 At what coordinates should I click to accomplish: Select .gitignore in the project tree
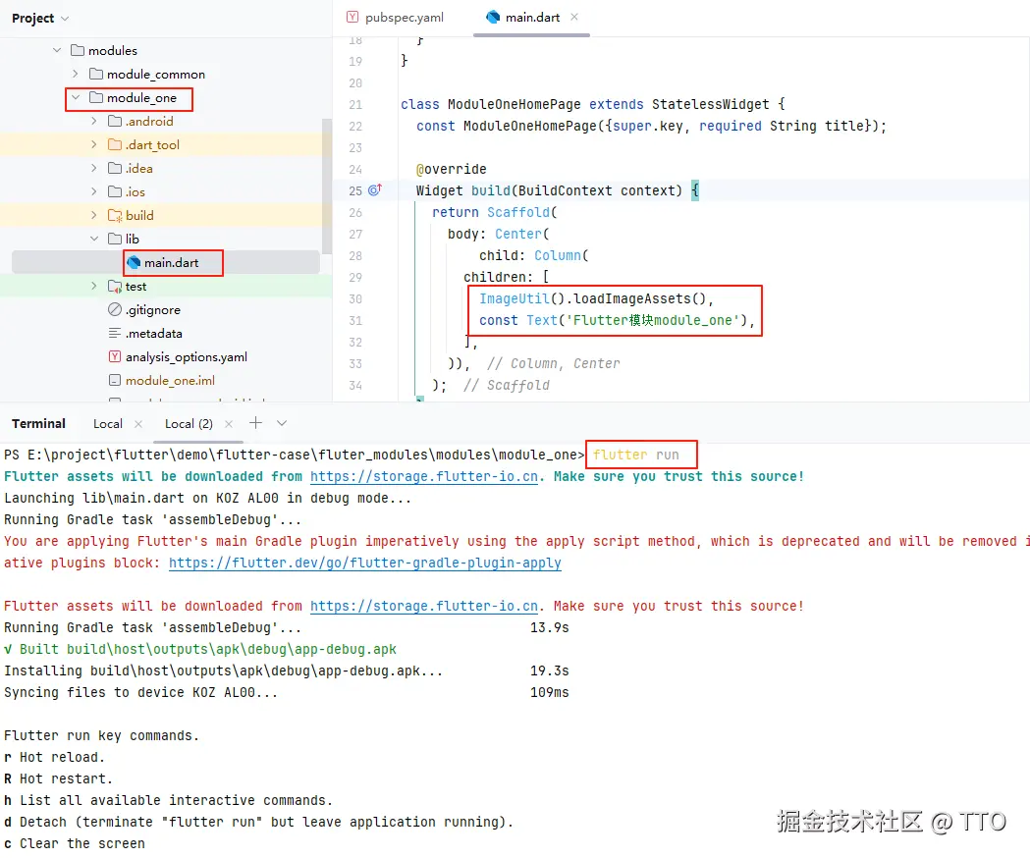point(153,310)
